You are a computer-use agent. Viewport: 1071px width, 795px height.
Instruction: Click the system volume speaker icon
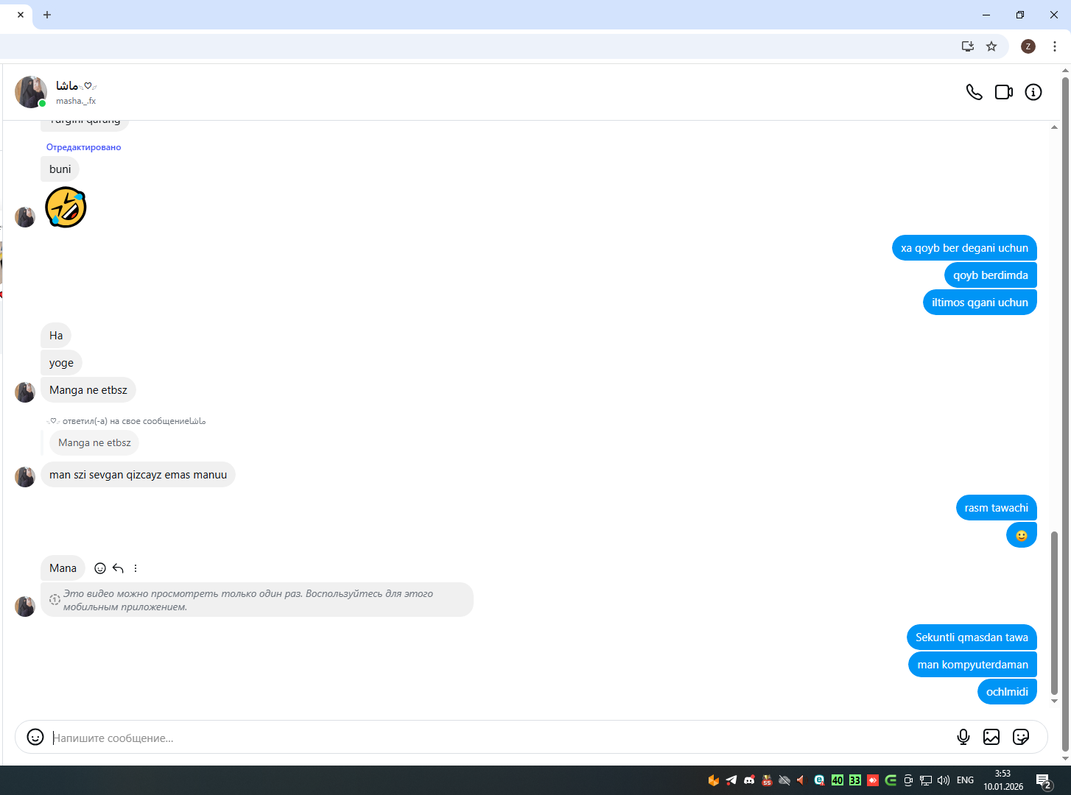pyautogui.click(x=944, y=780)
